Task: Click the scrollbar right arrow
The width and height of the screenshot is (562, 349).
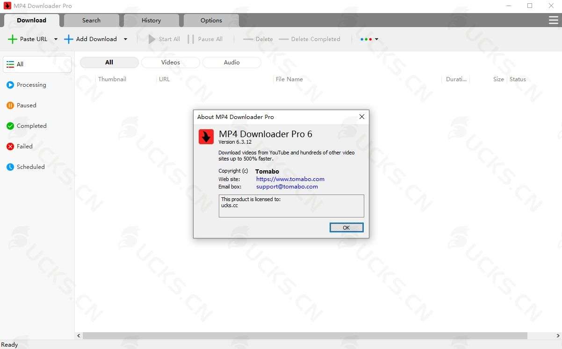Action: (x=558, y=336)
